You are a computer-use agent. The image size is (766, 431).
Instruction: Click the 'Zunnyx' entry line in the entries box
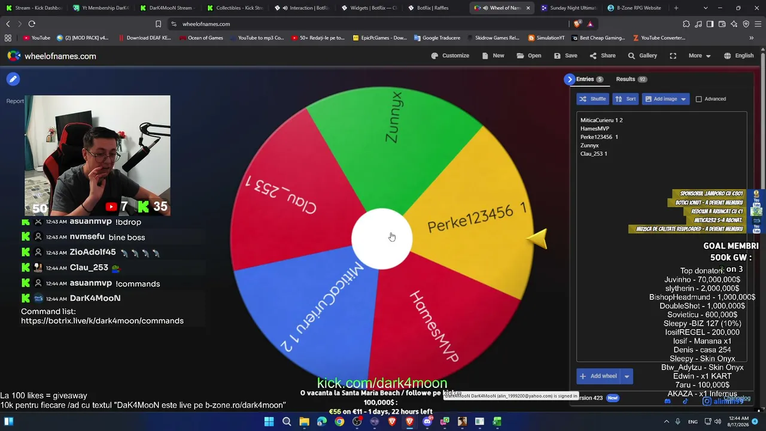pyautogui.click(x=589, y=145)
